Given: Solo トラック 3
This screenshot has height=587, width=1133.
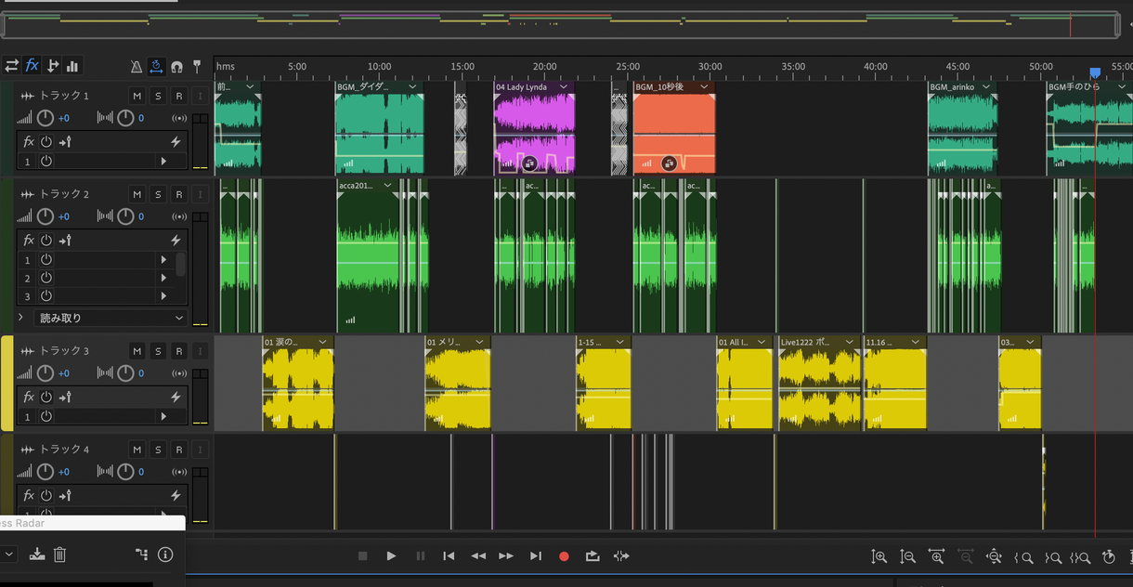Looking at the screenshot, I should [158, 351].
